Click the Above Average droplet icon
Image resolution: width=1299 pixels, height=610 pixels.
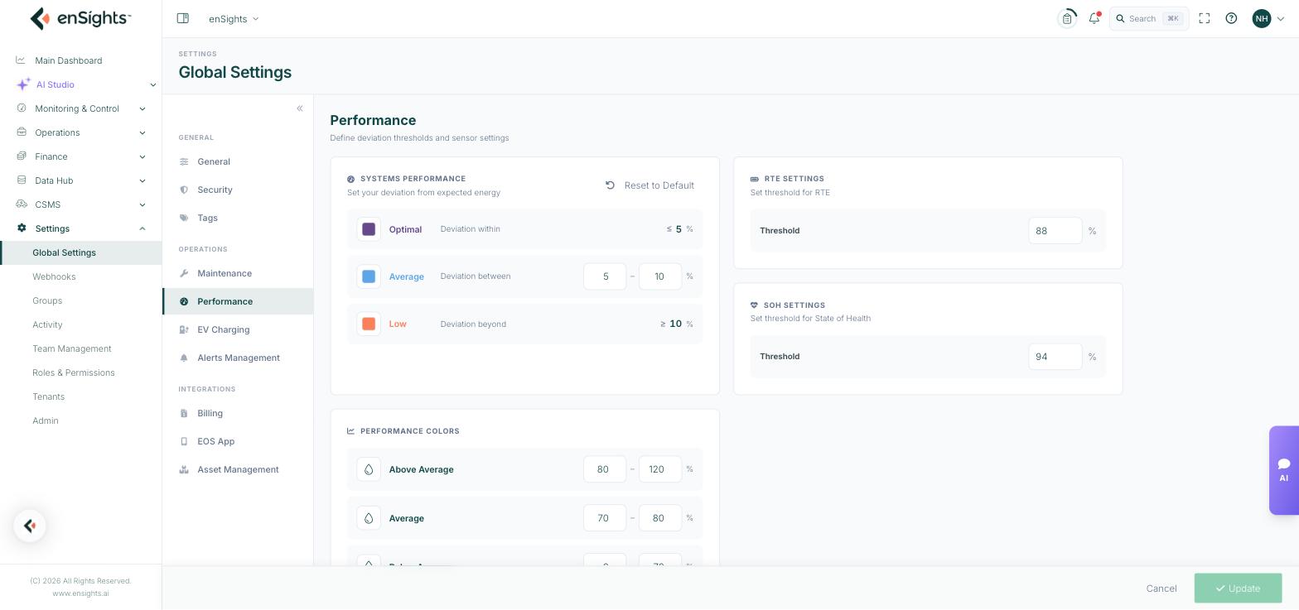(369, 469)
